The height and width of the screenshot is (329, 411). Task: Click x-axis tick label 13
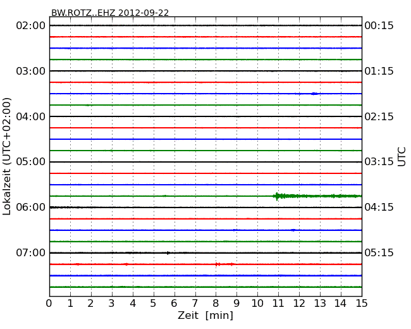click(320, 304)
